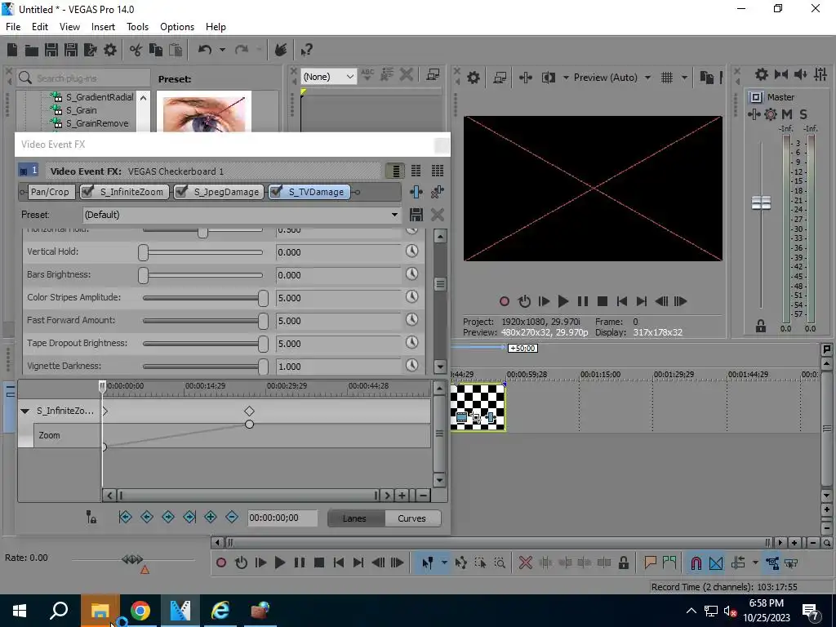Click the Insert Region icon
Screen dimensions: 836x627
click(x=669, y=563)
